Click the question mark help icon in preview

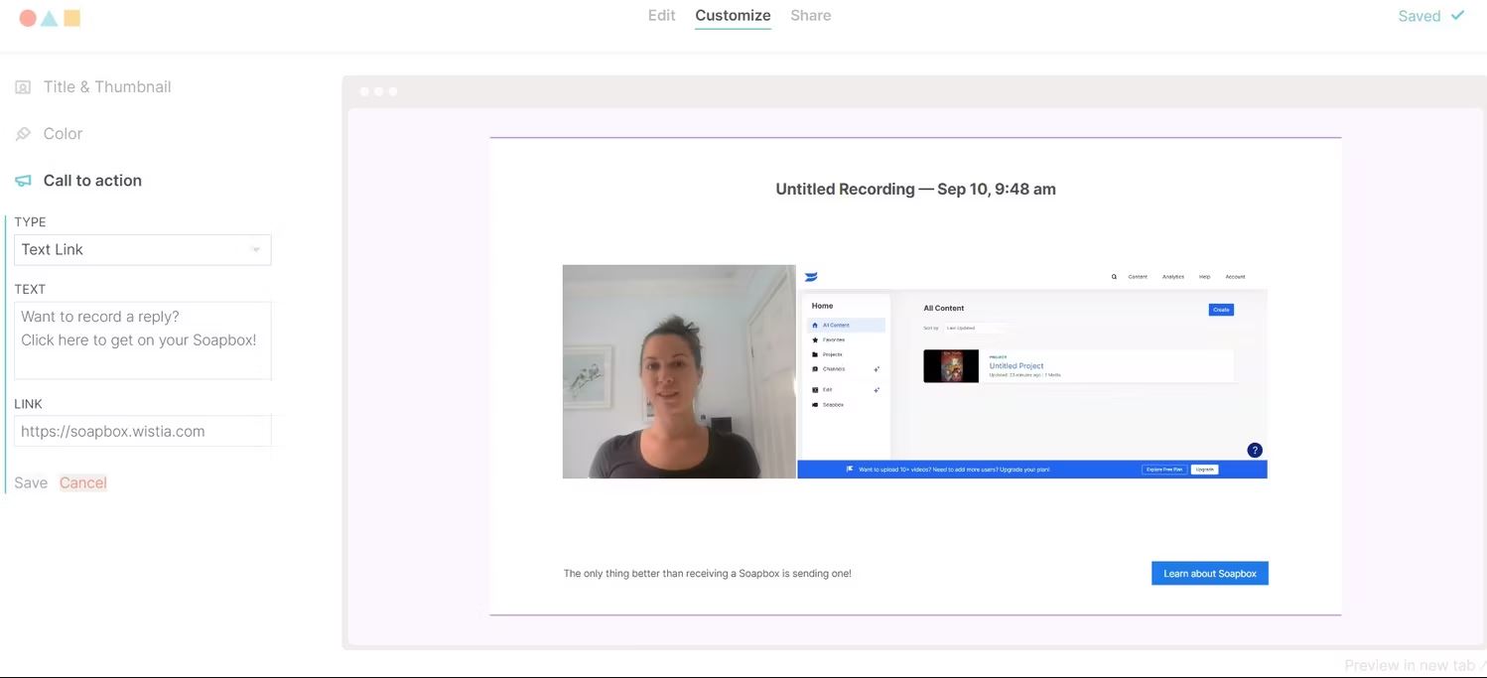tap(1255, 450)
